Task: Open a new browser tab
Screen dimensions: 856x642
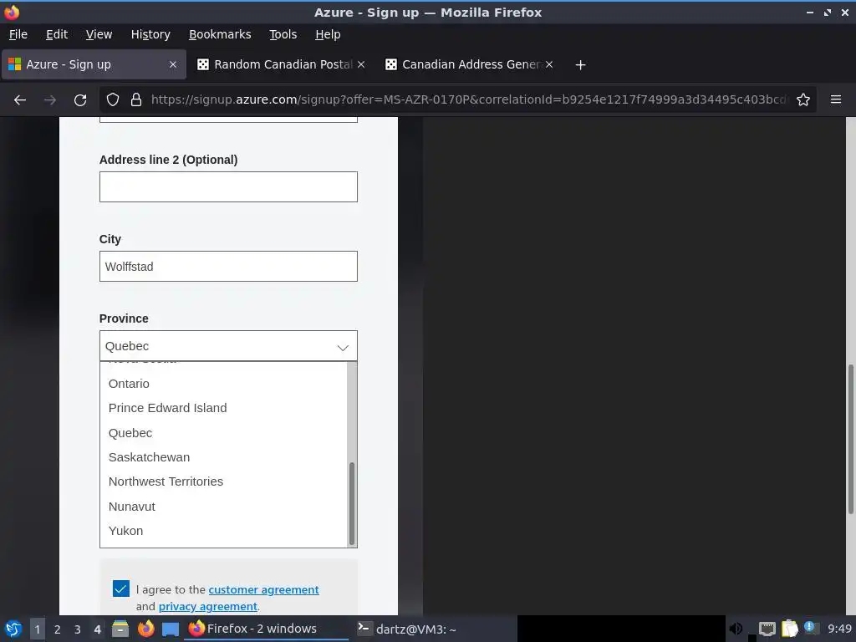Action: [580, 65]
